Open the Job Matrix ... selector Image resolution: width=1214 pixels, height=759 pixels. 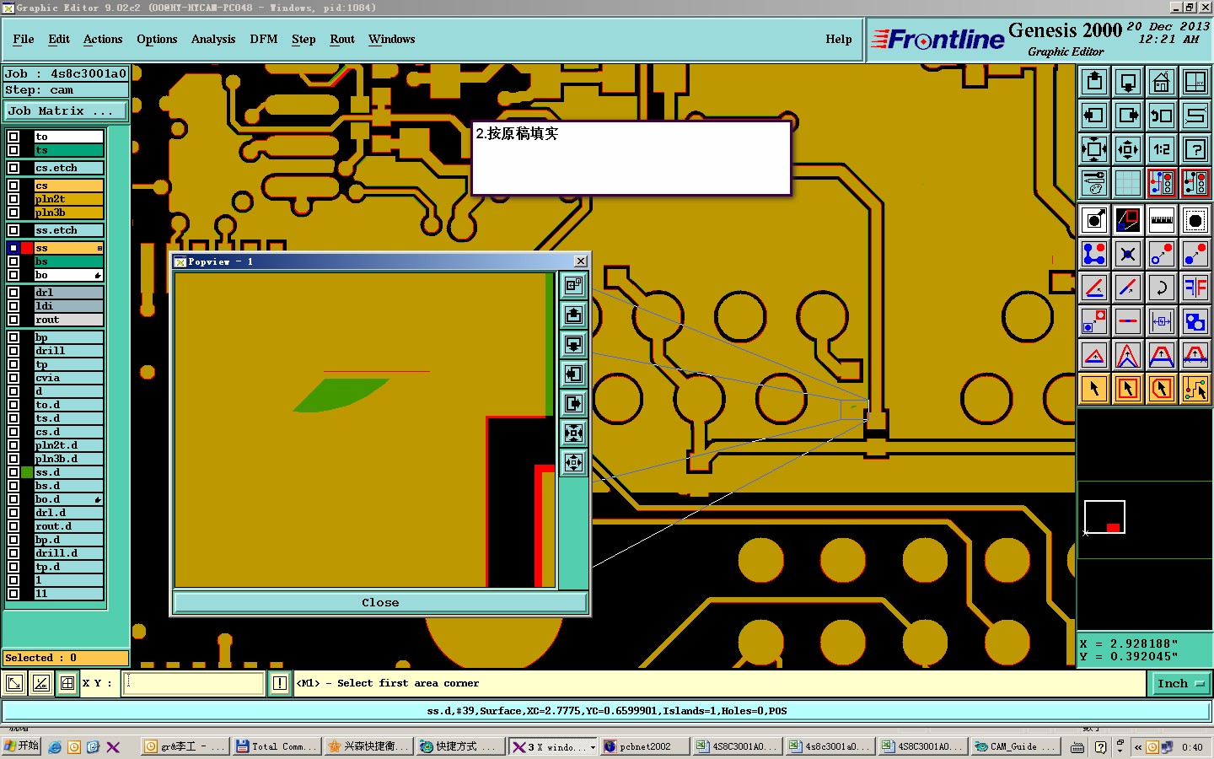(66, 111)
